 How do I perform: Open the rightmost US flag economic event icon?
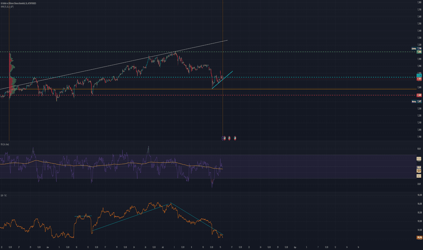(x=235, y=138)
